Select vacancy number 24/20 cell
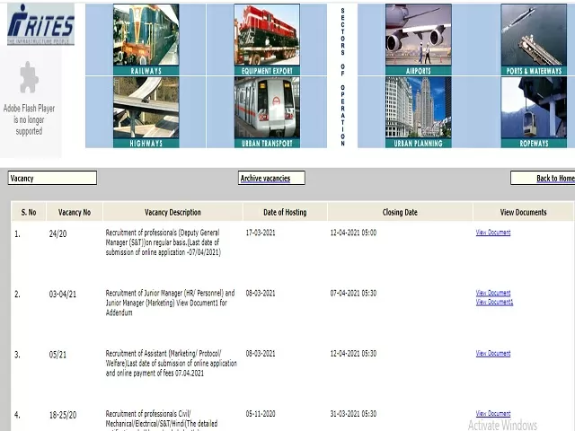 tap(57, 233)
